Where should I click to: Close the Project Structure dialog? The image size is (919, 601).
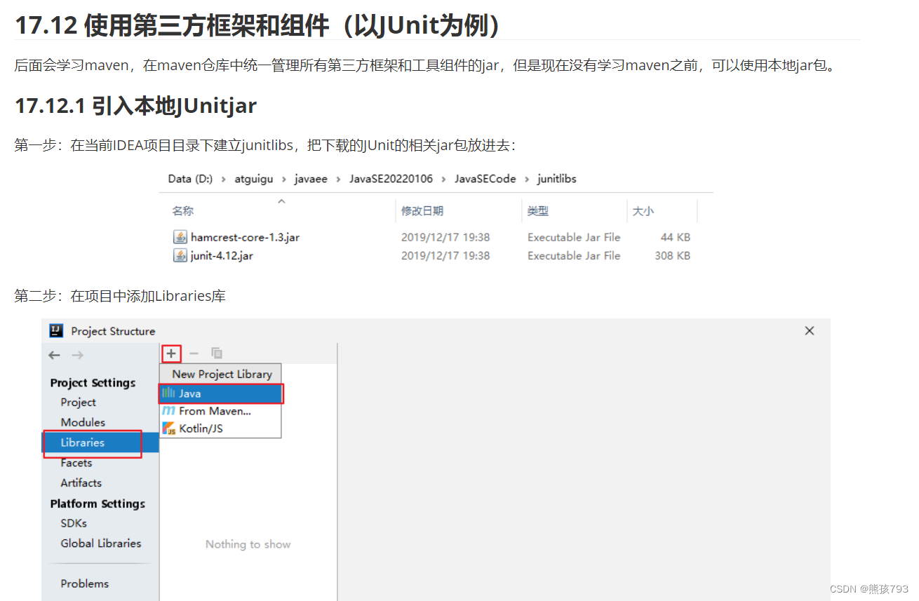coord(810,330)
